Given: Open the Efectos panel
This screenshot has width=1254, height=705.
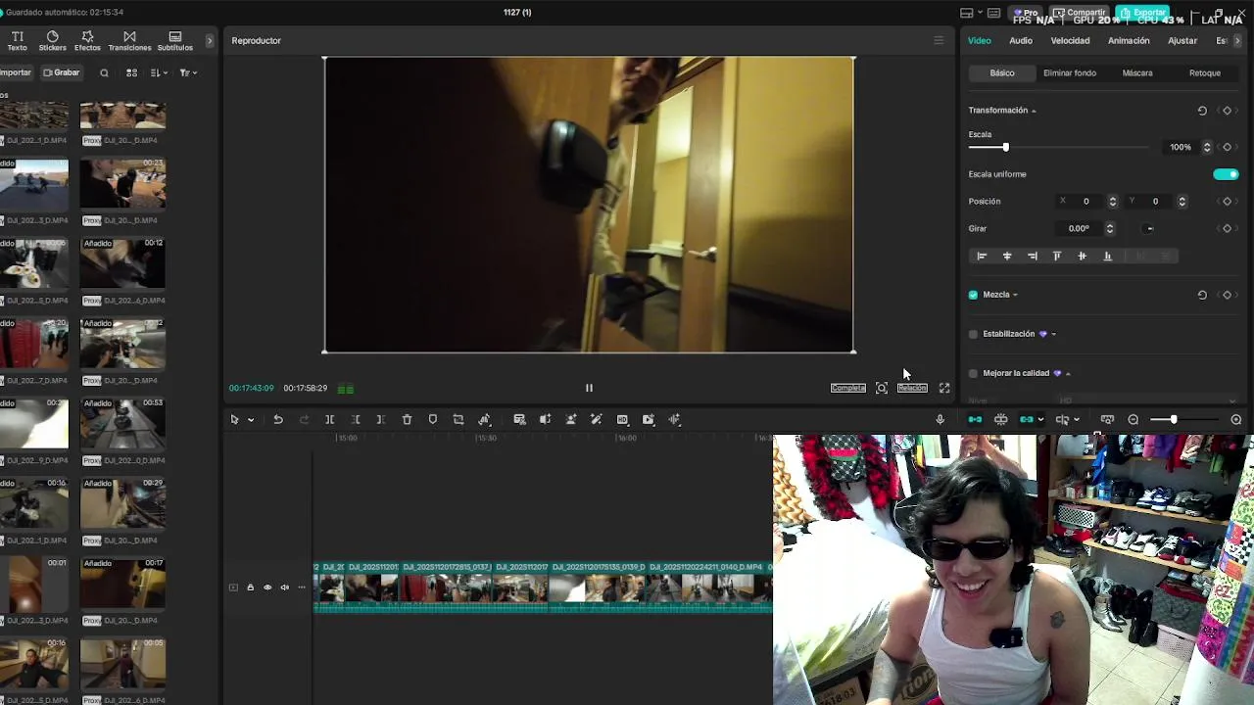Looking at the screenshot, I should tap(87, 40).
